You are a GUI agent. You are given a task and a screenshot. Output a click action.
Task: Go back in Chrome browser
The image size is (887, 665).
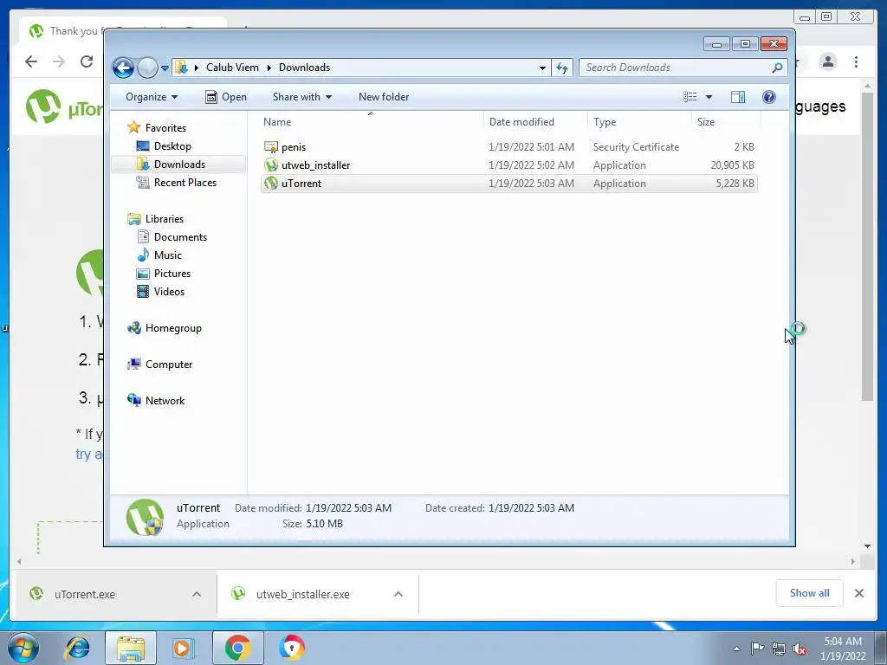(31, 61)
